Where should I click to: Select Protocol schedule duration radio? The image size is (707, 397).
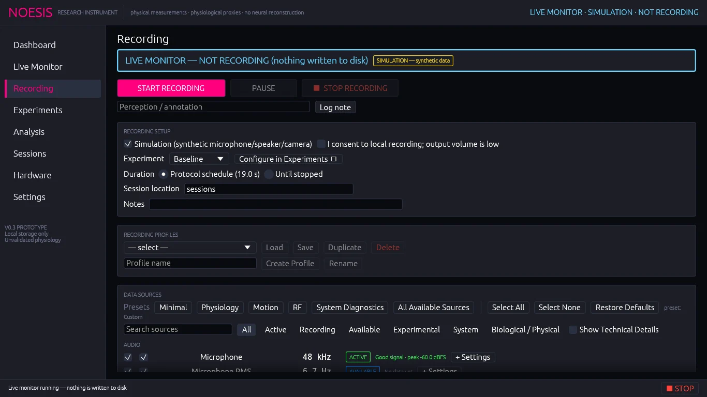coord(164,174)
